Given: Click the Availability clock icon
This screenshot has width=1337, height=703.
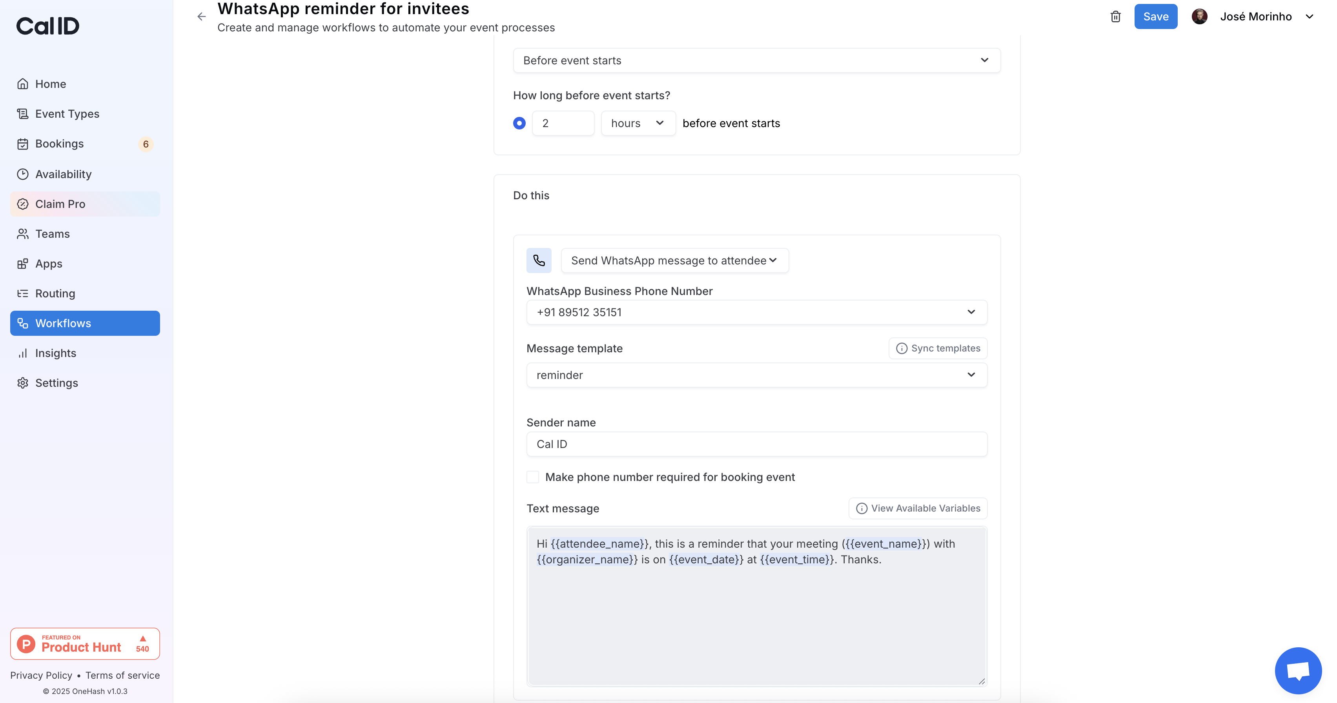Looking at the screenshot, I should [22, 174].
